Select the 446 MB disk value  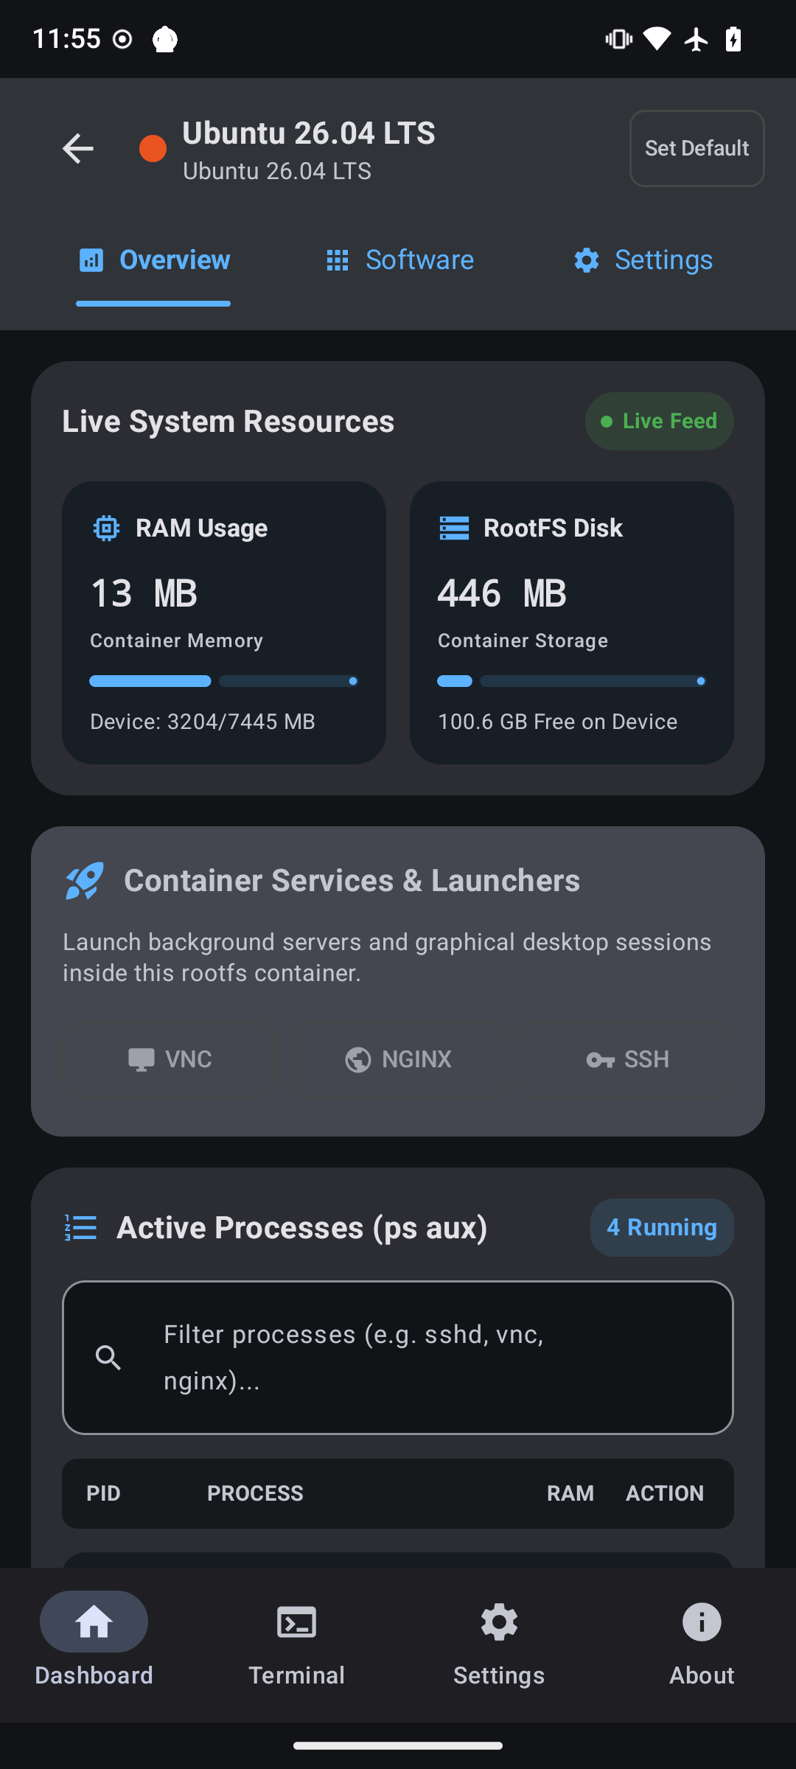[502, 593]
